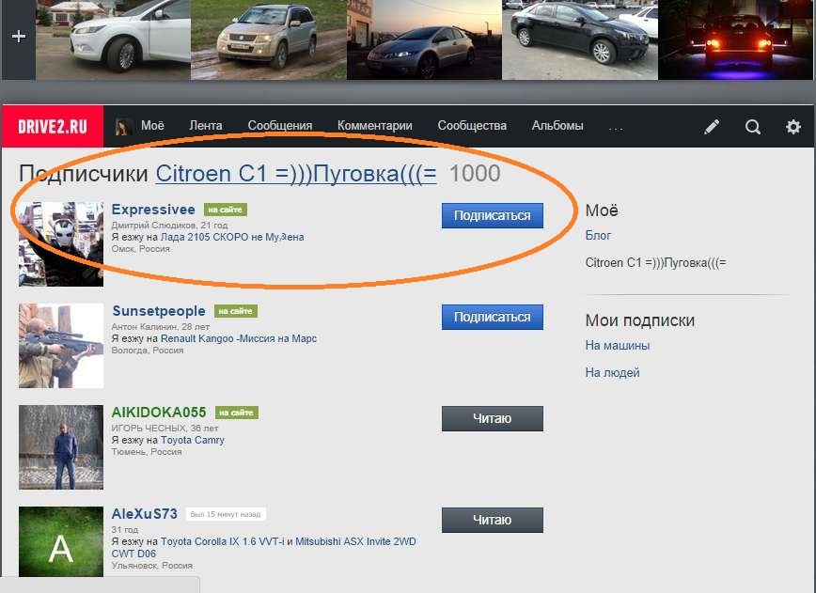
Task: Open the night car with red lights photo
Action: coord(735,40)
